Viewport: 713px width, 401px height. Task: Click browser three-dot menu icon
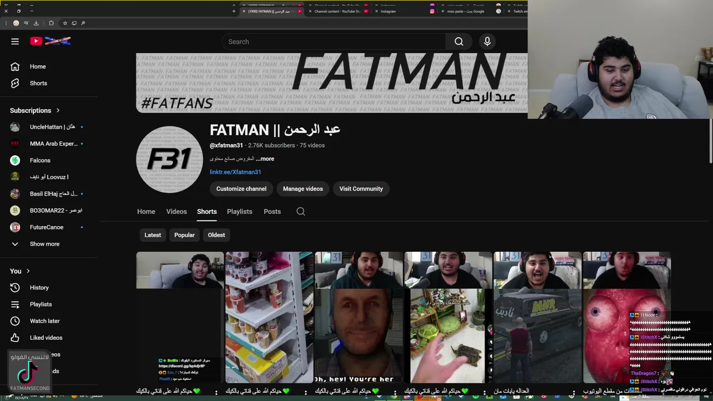coord(6,23)
